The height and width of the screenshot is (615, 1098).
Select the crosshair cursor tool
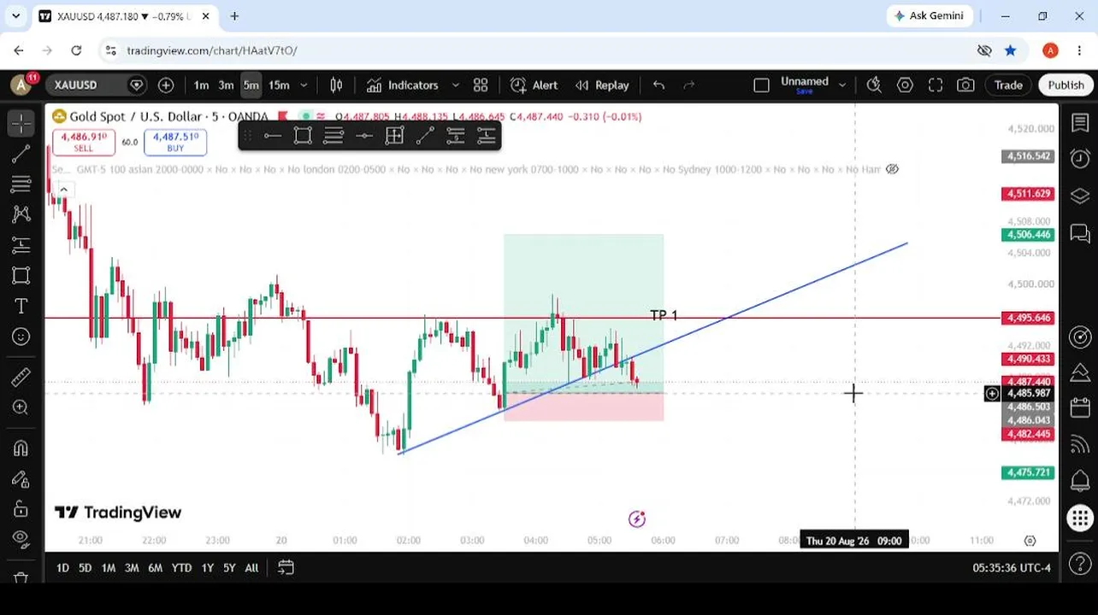[x=21, y=123]
